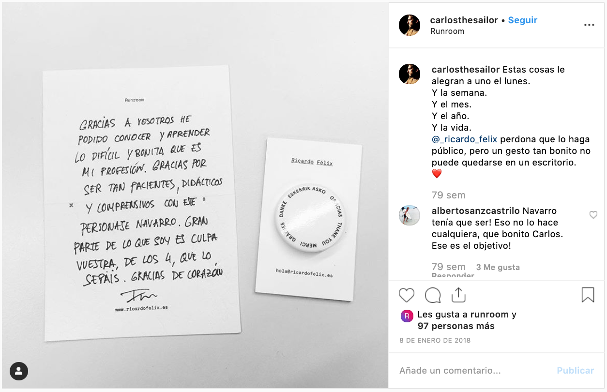Open albertosanzcastrilo's profile avatar

[x=410, y=215]
